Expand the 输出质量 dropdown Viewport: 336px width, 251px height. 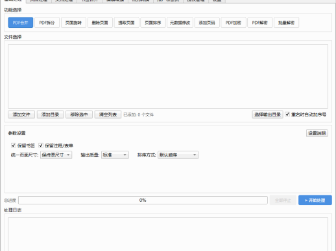point(115,155)
